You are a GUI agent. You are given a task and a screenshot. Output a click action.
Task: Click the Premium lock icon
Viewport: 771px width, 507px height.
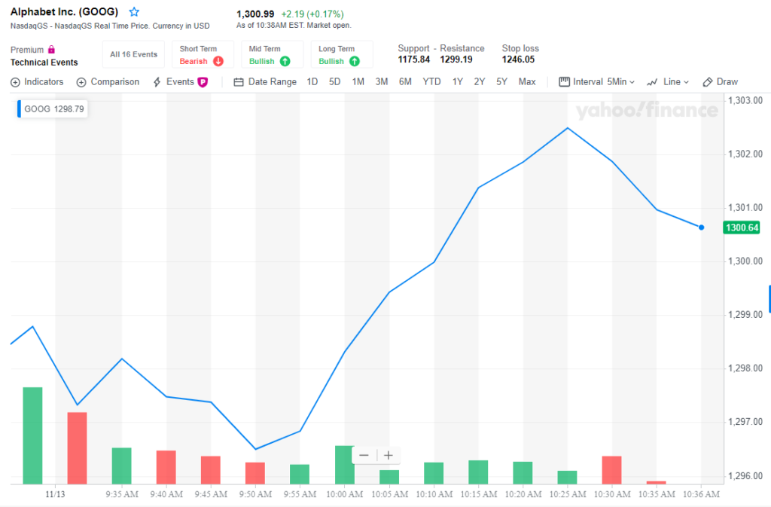51,50
